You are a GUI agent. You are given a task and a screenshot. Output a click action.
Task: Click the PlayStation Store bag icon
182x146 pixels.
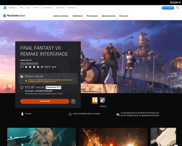pos(5,16)
